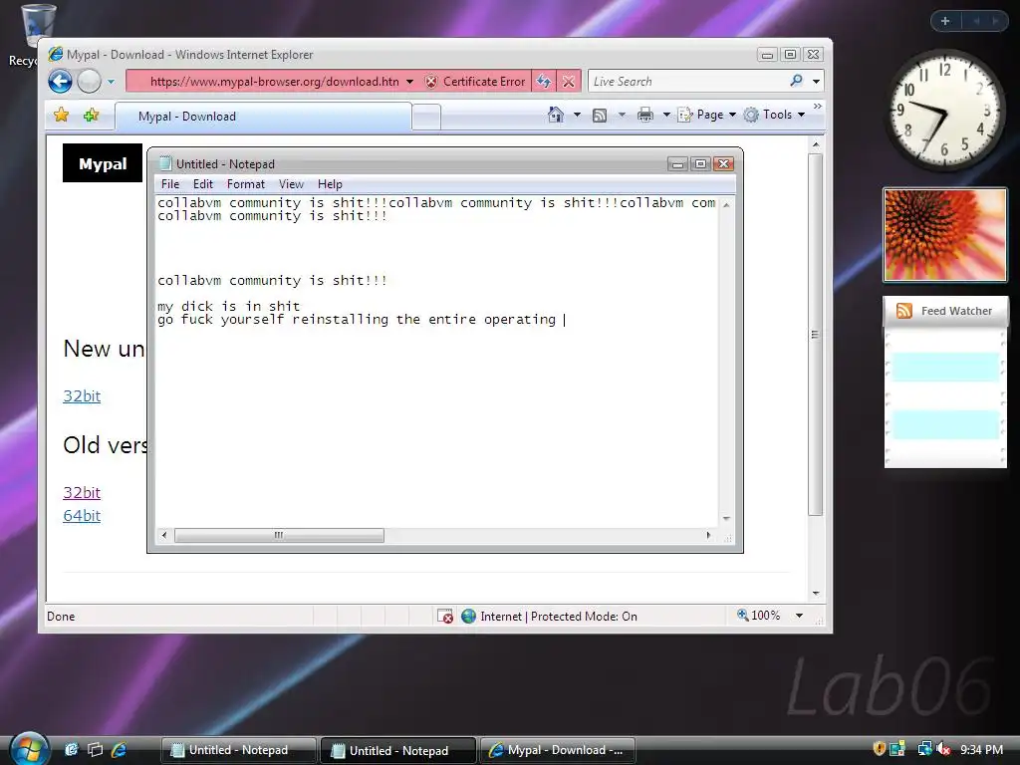Click Notepad scroll right arrow

tap(708, 535)
